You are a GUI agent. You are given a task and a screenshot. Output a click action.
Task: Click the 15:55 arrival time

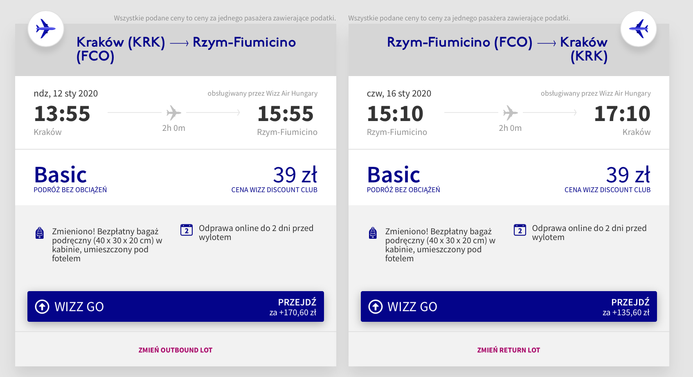286,114
